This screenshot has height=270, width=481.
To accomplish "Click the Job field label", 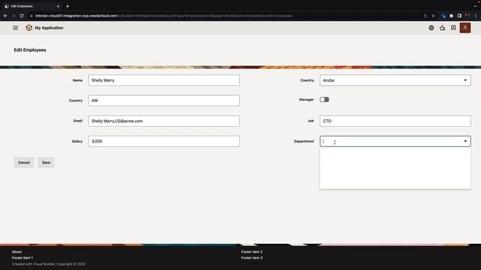I will [x=310, y=121].
